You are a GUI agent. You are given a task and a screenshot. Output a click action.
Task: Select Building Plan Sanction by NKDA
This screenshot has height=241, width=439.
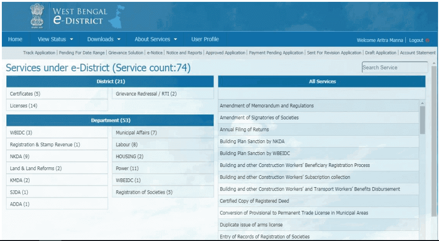point(319,141)
